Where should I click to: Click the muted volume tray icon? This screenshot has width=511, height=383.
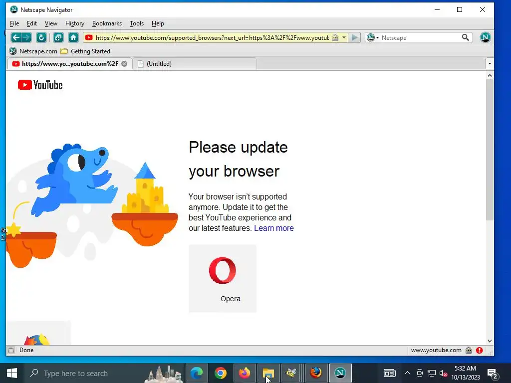coord(443,373)
